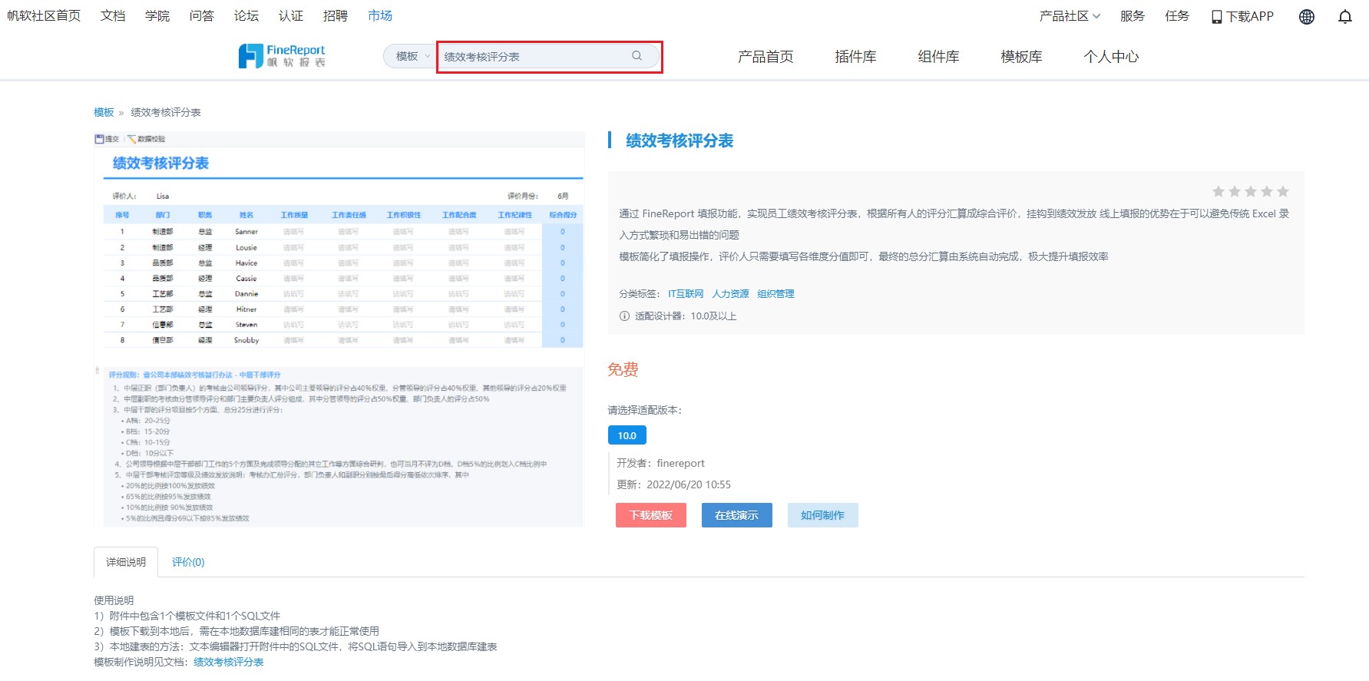1369x681 pixels.
Task: Open the 招聘 menu item
Action: pyautogui.click(x=336, y=15)
